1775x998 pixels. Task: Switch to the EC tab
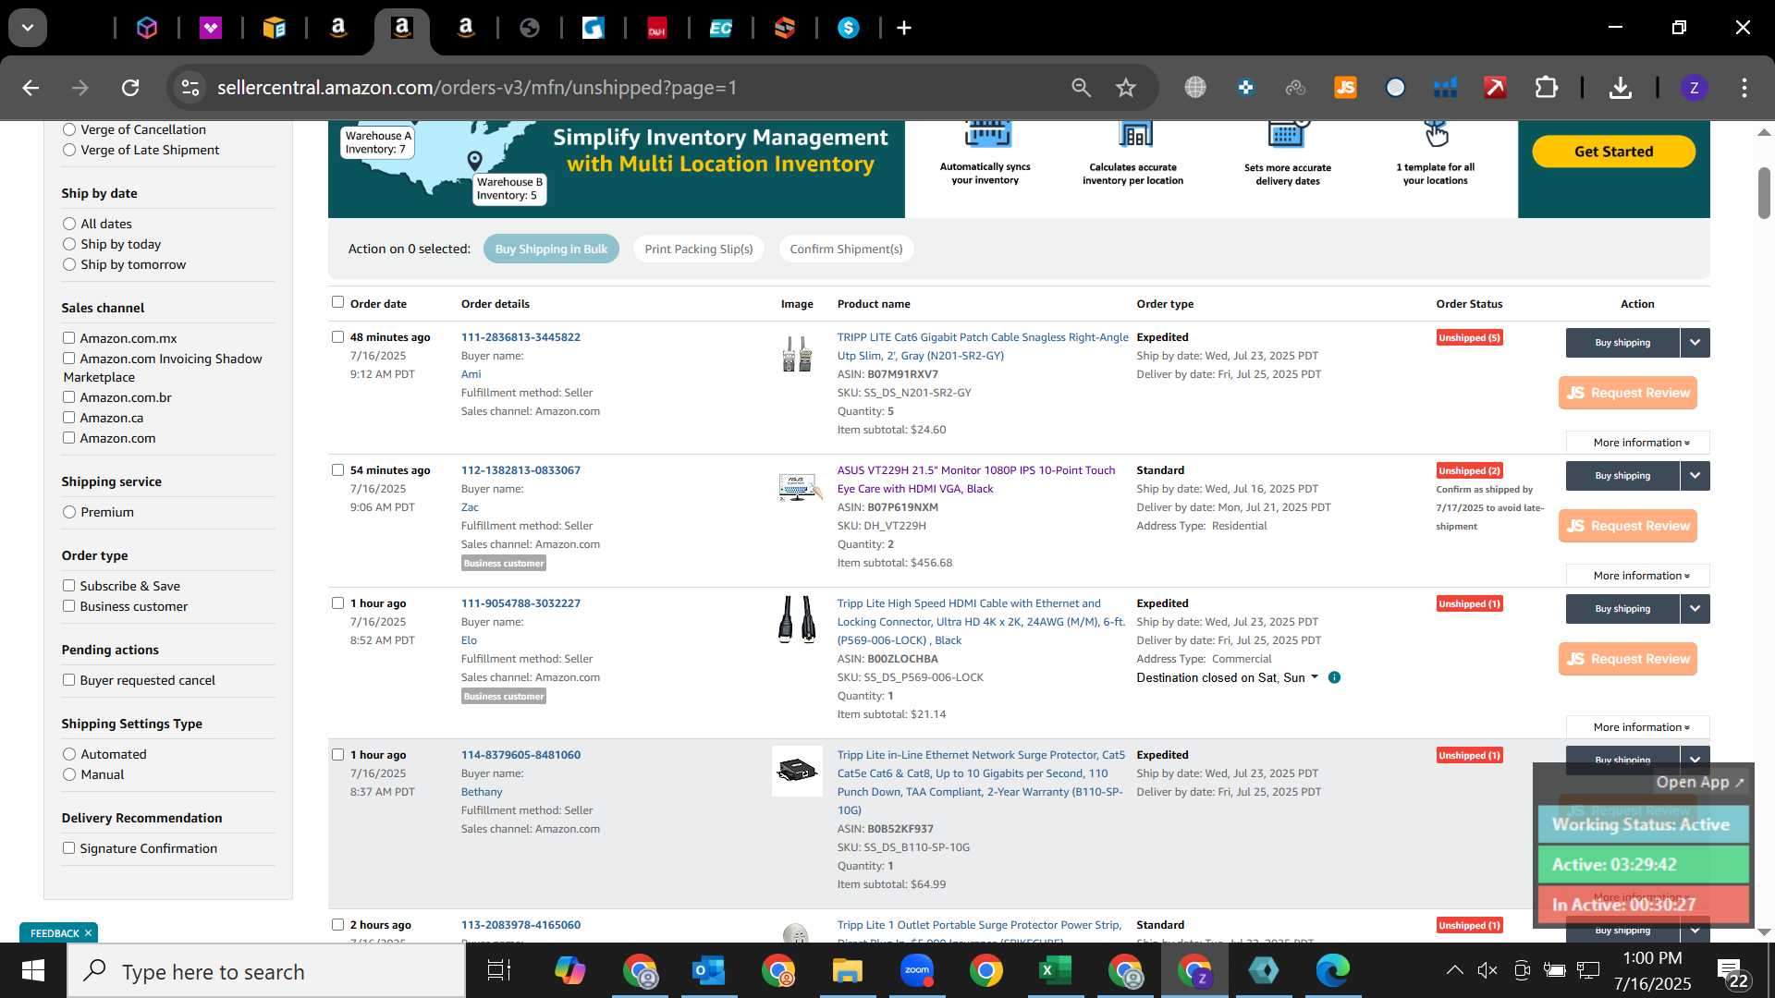pos(720,28)
